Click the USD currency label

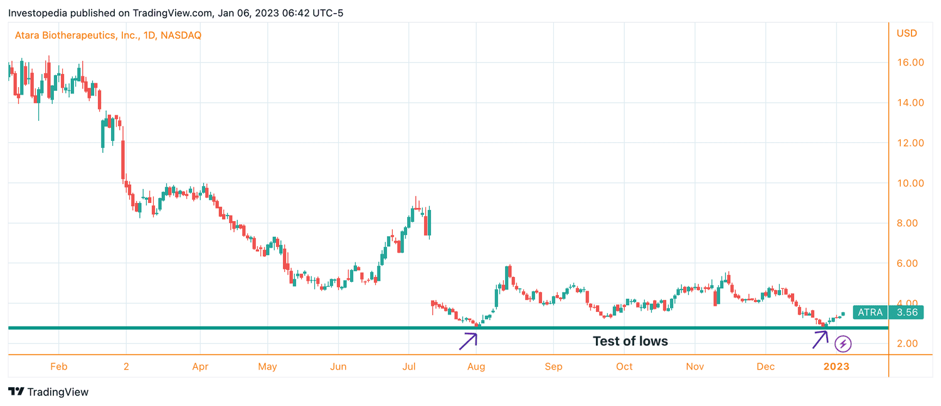906,33
